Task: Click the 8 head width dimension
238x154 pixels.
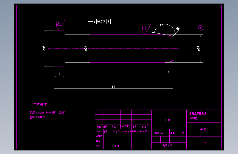Action: point(59,74)
